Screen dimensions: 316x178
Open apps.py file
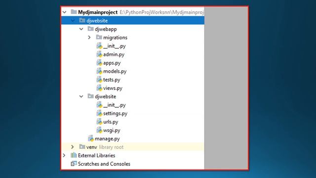point(112,63)
